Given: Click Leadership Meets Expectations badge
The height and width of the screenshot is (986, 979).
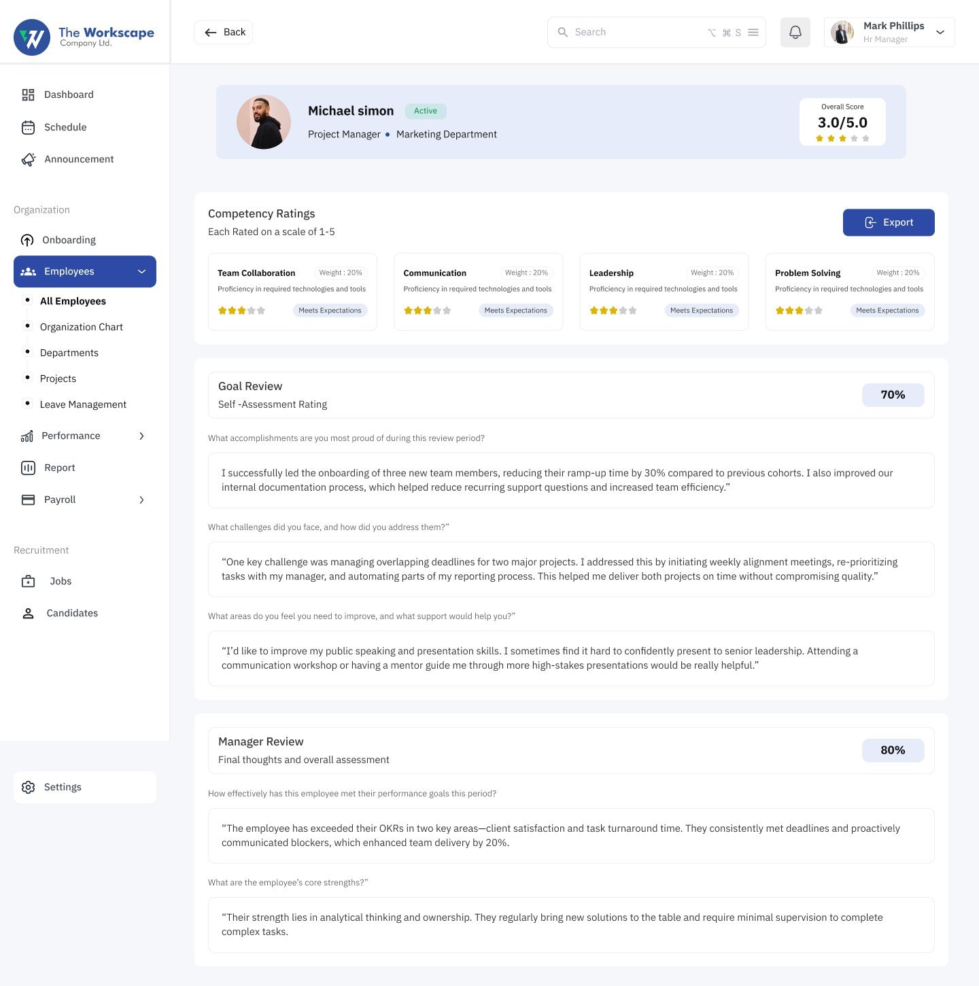Looking at the screenshot, I should 702,311.
